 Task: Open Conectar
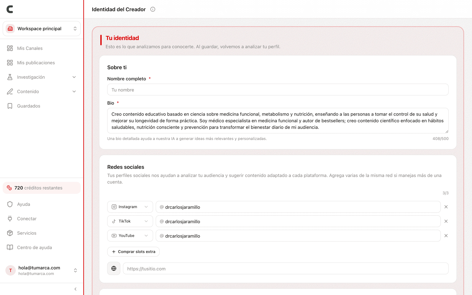42,219
